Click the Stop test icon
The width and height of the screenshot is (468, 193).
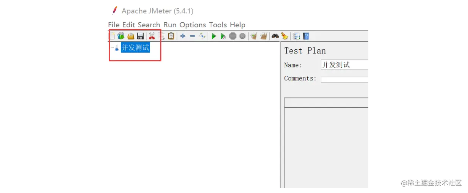[x=233, y=36]
